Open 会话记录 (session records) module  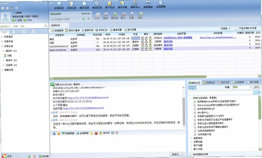72,5
